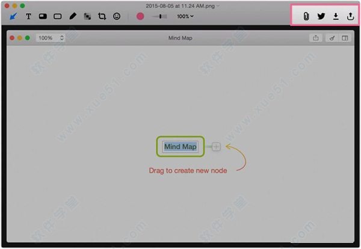Choose the outlined rectangle tool
Image resolution: width=361 pixels, height=249 pixels.
pyautogui.click(x=58, y=16)
